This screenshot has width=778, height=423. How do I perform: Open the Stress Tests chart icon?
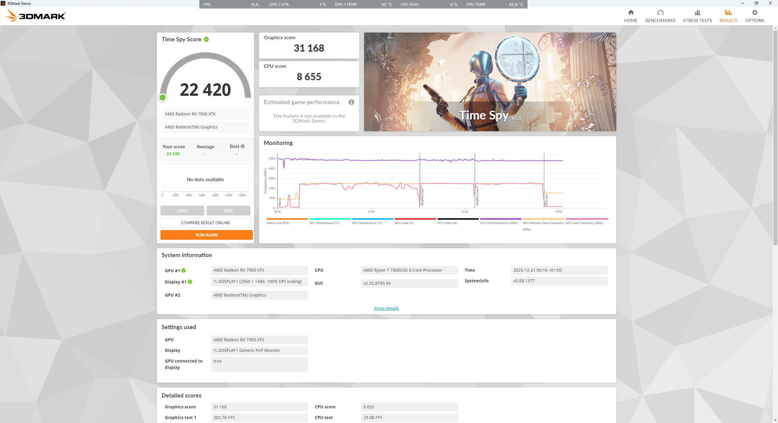[x=697, y=13]
